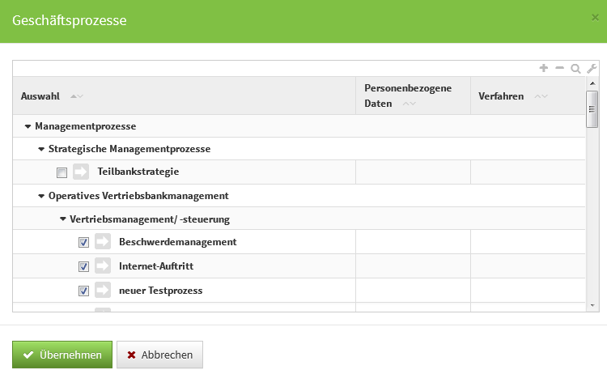607x378 pixels.
Task: Select the Internet-Auftritt row text
Action: coord(156,266)
